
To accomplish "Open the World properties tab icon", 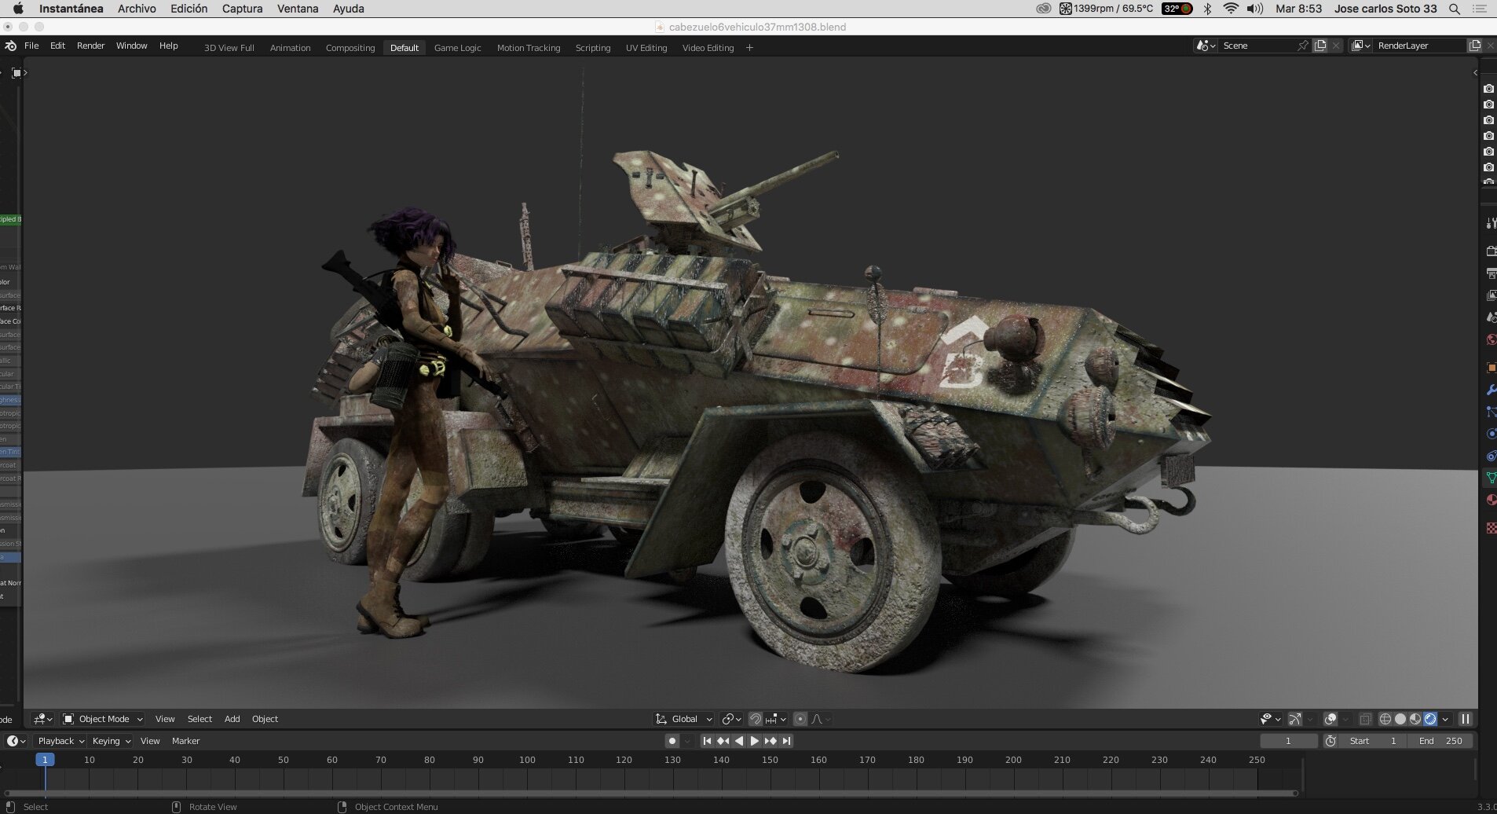I will [x=1490, y=339].
